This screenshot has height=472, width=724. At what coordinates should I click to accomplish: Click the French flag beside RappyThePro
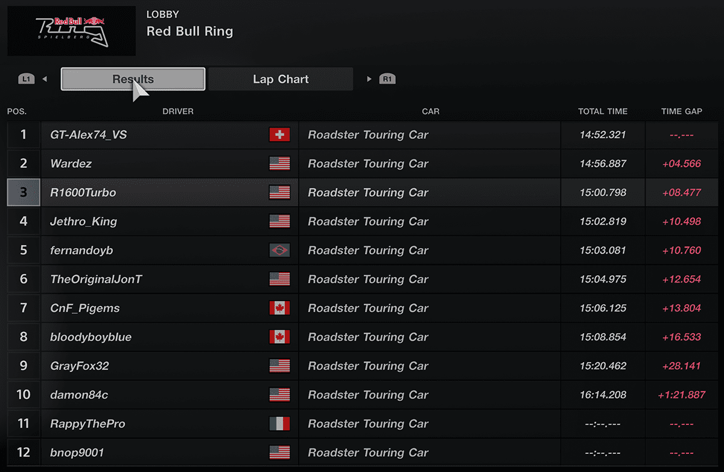(279, 424)
